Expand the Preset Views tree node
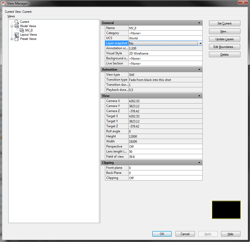This screenshot has width=250, height=242. [x=12, y=39]
